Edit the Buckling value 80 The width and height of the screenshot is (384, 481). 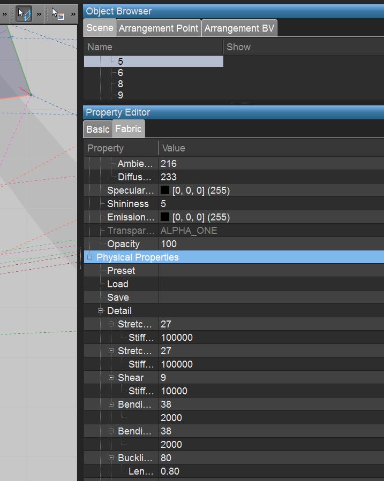[272, 458]
